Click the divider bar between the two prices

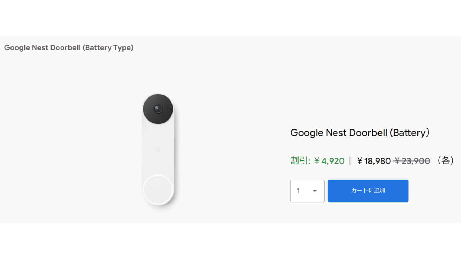click(x=349, y=161)
